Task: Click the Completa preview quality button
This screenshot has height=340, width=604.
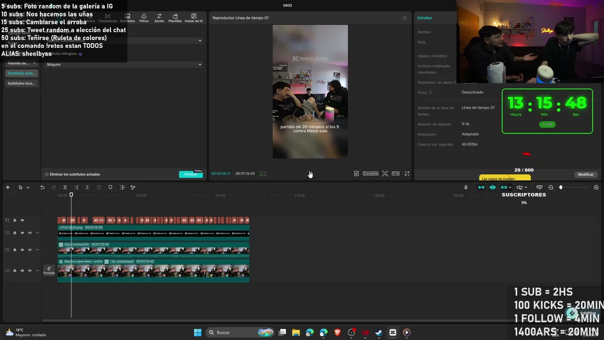Action: [370, 173]
